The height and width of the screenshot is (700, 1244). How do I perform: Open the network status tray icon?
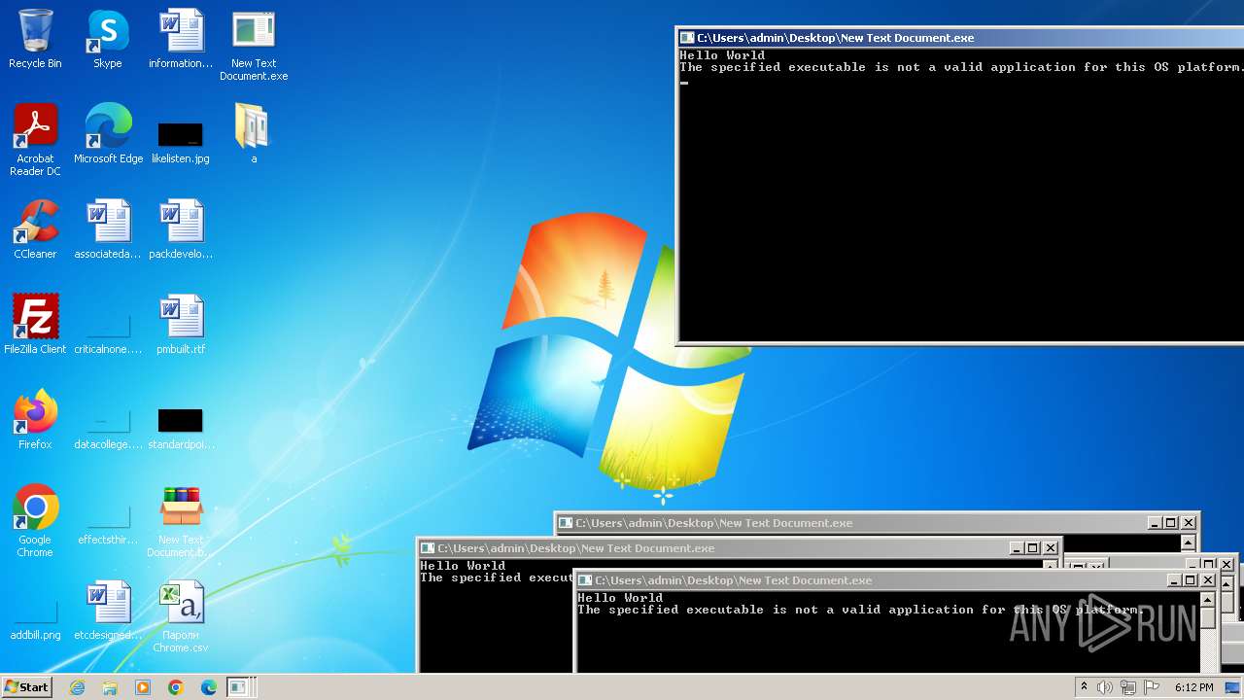(x=1128, y=687)
